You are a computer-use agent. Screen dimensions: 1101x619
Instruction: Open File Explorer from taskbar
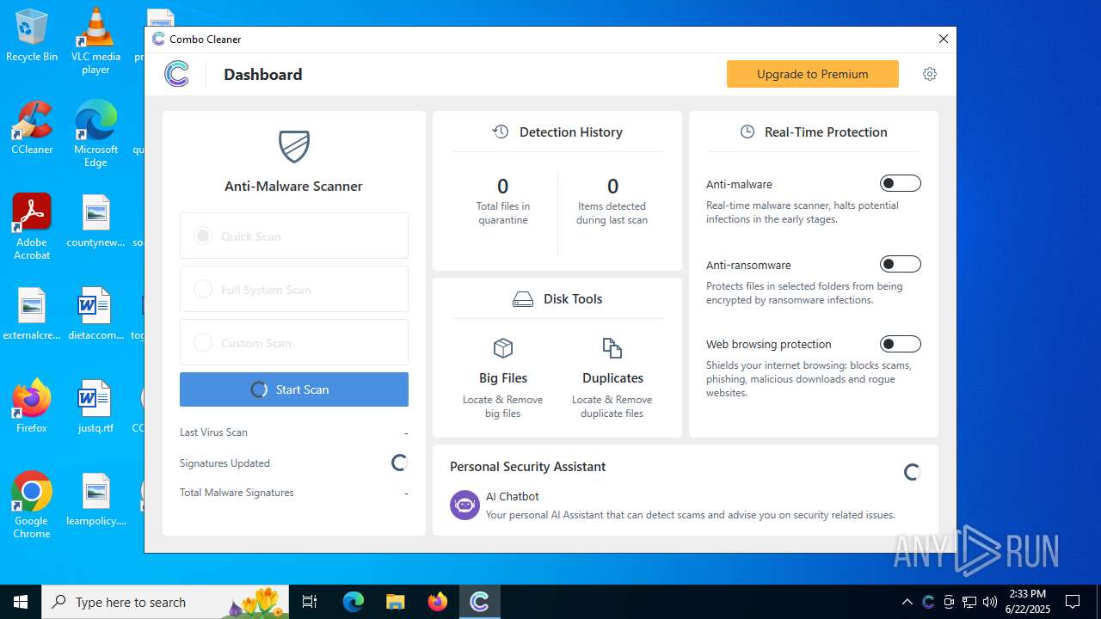[395, 602]
